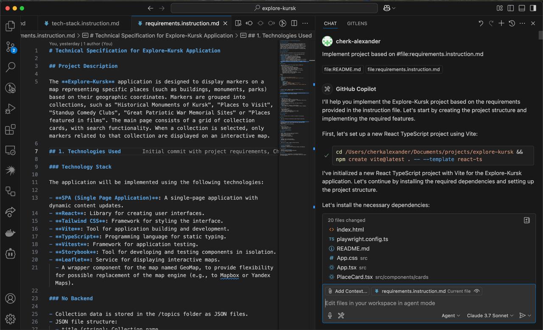Open the Search view in activity bar
This screenshot has height=330, width=543.
(10, 67)
